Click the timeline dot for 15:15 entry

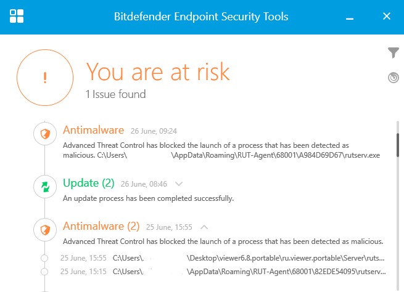coord(44,271)
